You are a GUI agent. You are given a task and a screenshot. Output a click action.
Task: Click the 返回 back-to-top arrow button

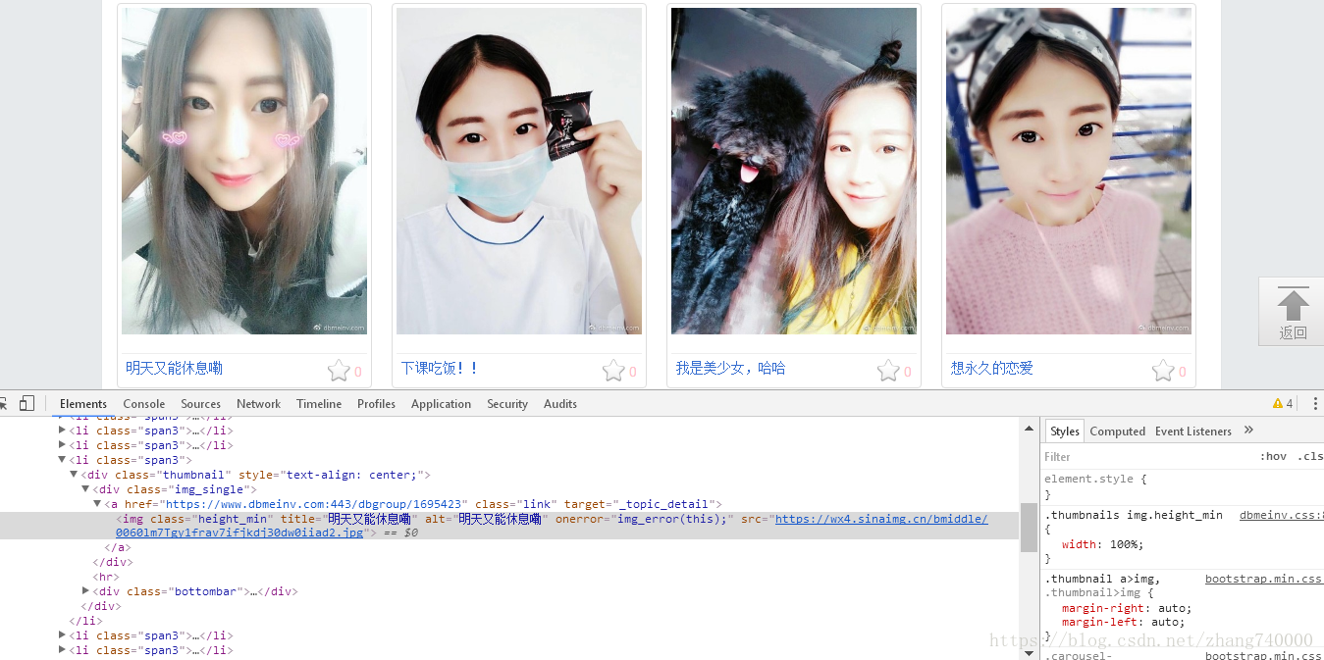click(1293, 312)
